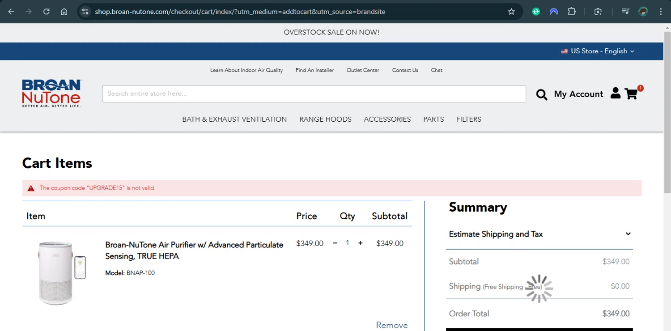Click Find An Installer link

click(x=314, y=70)
